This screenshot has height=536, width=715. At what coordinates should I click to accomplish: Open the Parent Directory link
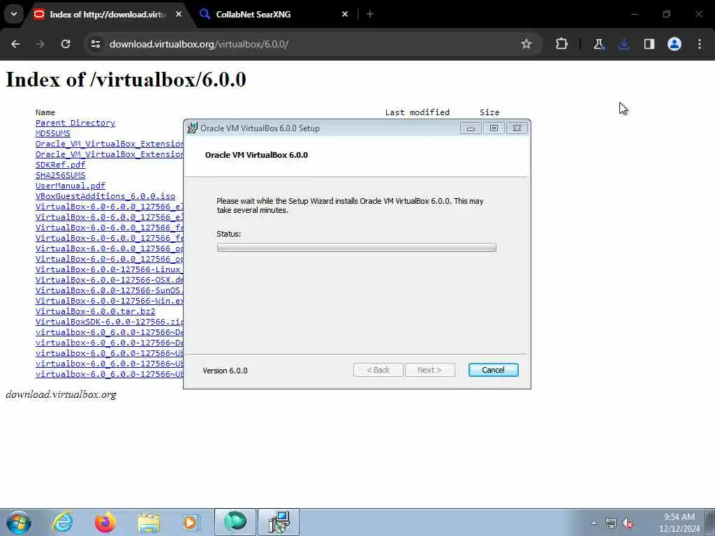click(75, 123)
